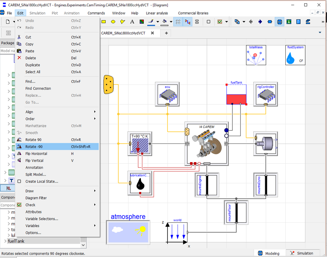This screenshot has width=327, height=258.
Task: Open the fill color dropdown arrow
Action: [171, 22]
